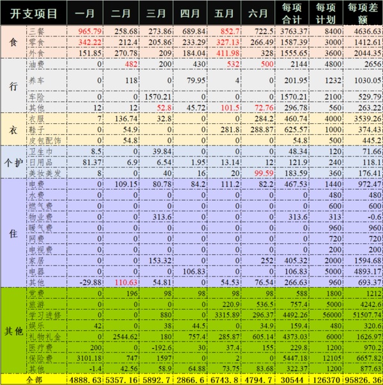The height and width of the screenshot is (385, 383).
Task: Select the 五月 column header
Action: click(x=224, y=13)
